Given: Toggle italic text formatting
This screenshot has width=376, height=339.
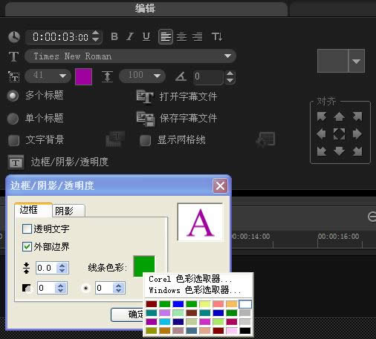Looking at the screenshot, I should click(129, 36).
